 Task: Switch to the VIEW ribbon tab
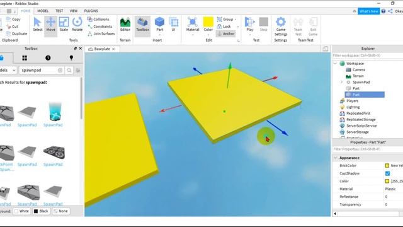pyautogui.click(x=74, y=11)
